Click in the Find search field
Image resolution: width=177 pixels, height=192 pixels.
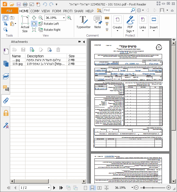[x=117, y=10]
